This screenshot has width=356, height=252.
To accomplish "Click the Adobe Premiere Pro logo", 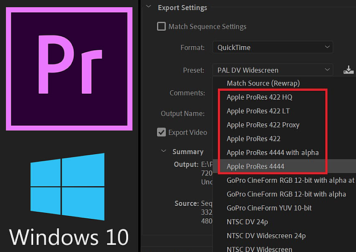I will (x=69, y=69).
